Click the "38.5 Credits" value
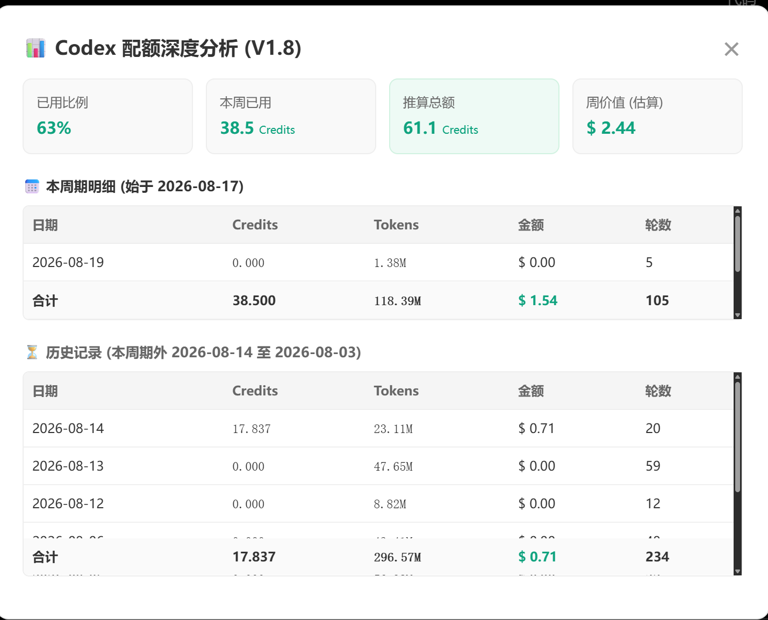768x620 pixels. [257, 128]
